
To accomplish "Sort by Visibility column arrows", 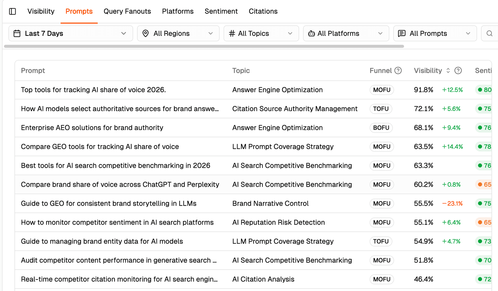I will click(x=448, y=71).
